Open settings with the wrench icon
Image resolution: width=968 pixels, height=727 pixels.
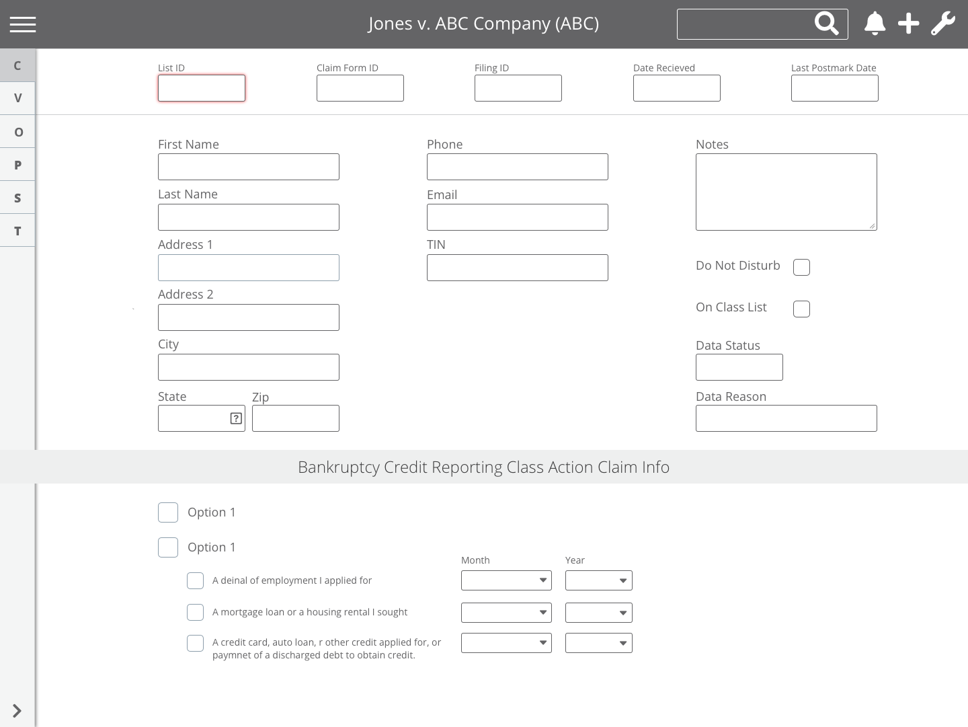pyautogui.click(x=943, y=24)
